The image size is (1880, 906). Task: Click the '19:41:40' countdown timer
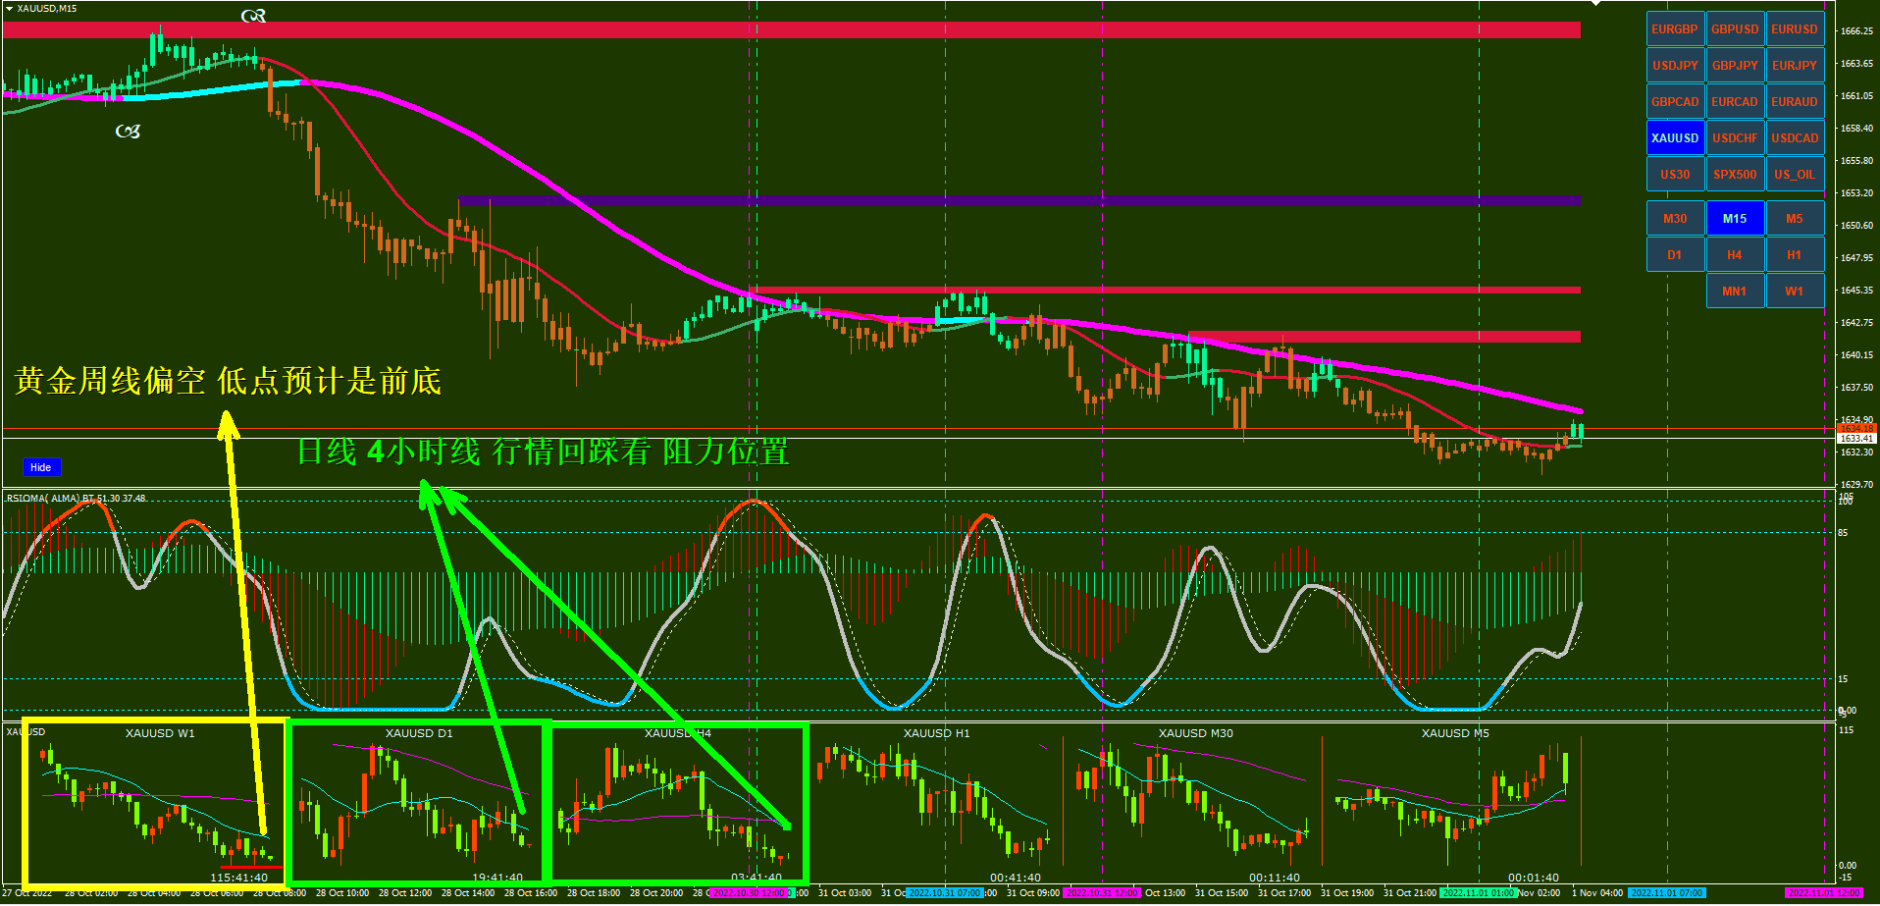pyautogui.click(x=497, y=878)
